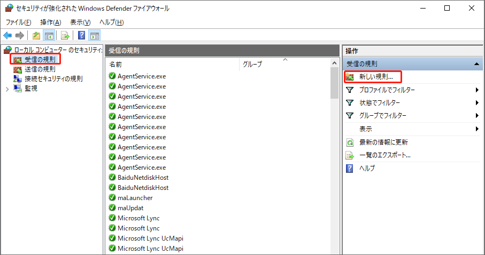Select 接続セキュリティの規則 tree node

53,78
